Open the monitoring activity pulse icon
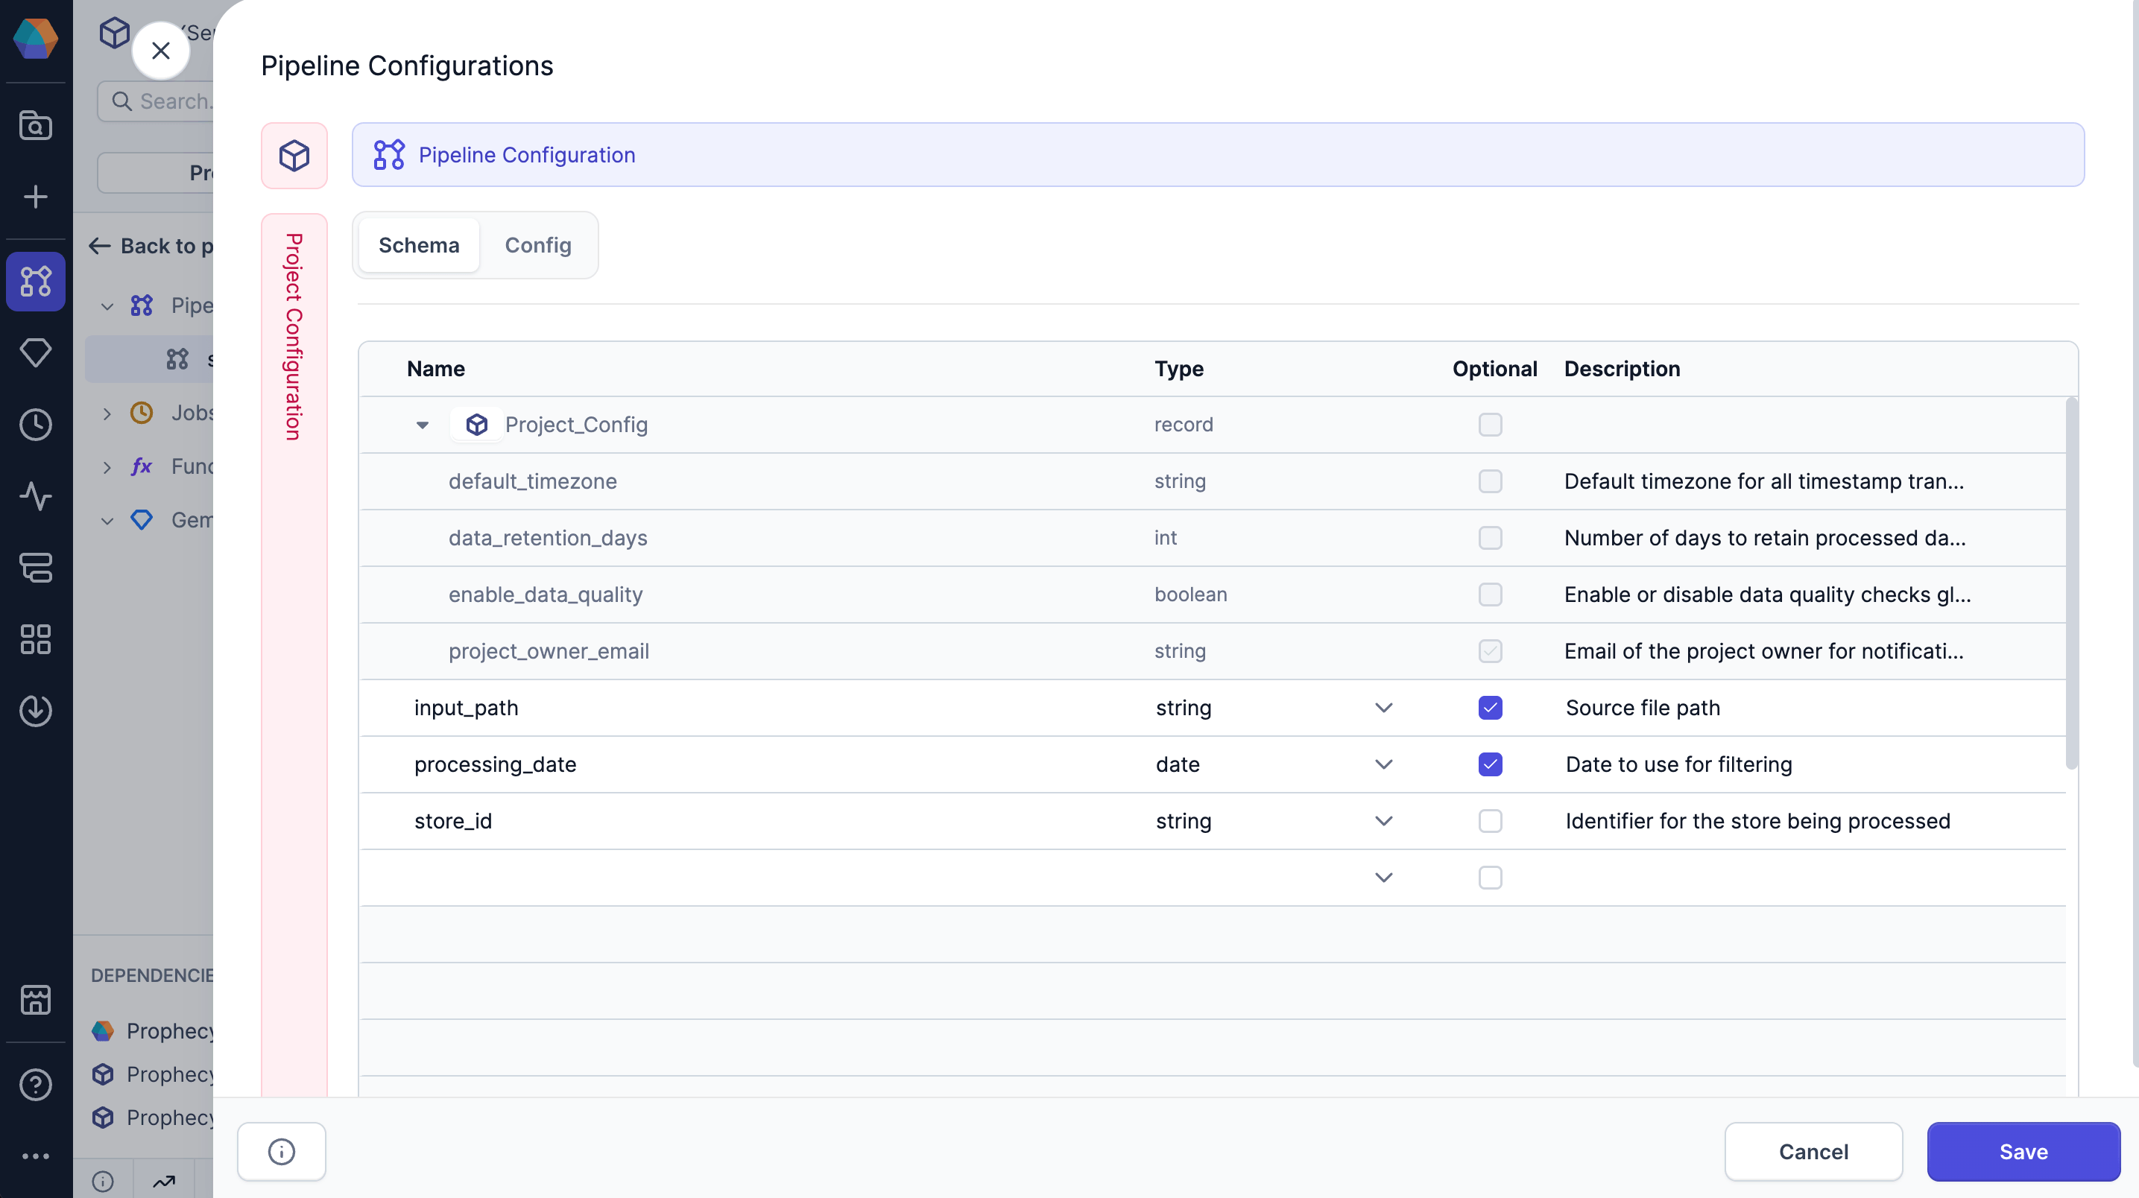The image size is (2139, 1198). [36, 495]
